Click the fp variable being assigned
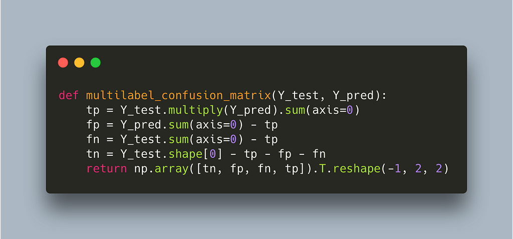513x239 pixels. click(x=93, y=124)
